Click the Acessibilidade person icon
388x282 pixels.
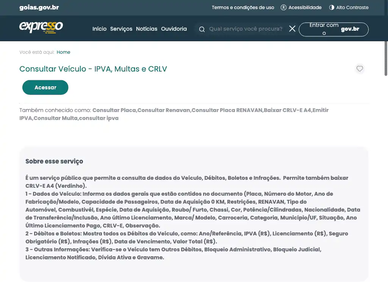coord(283,8)
